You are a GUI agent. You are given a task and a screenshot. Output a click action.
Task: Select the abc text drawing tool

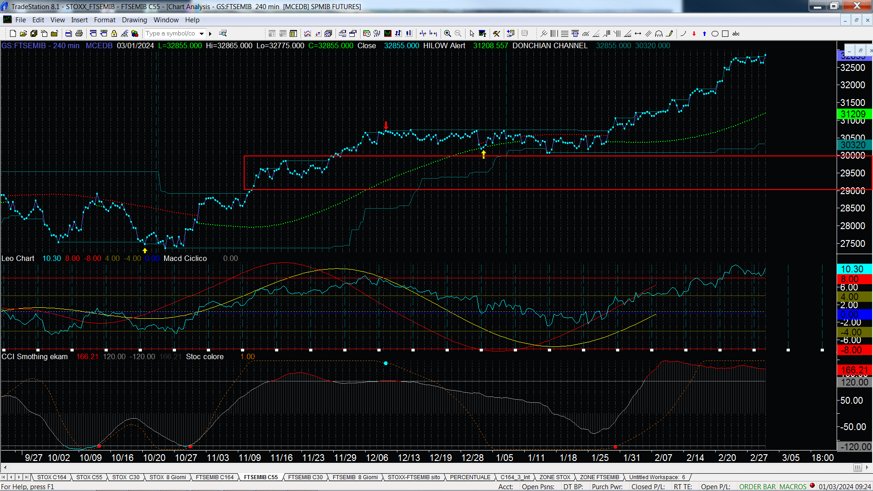736,33
